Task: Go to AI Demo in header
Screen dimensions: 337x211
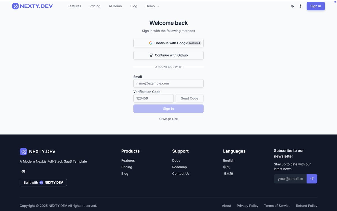Action: tap(115, 6)
